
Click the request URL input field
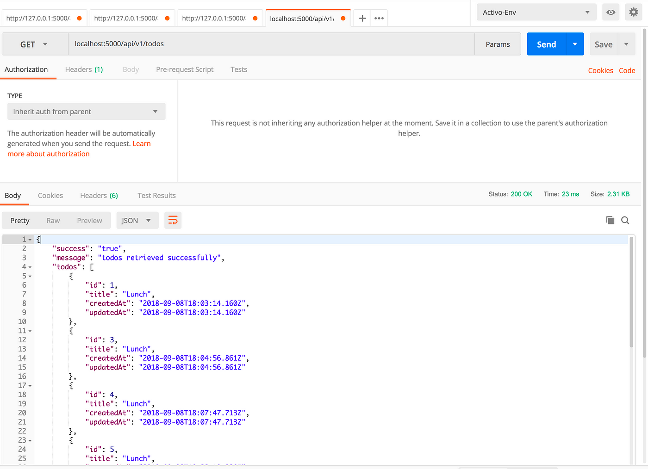coord(271,44)
